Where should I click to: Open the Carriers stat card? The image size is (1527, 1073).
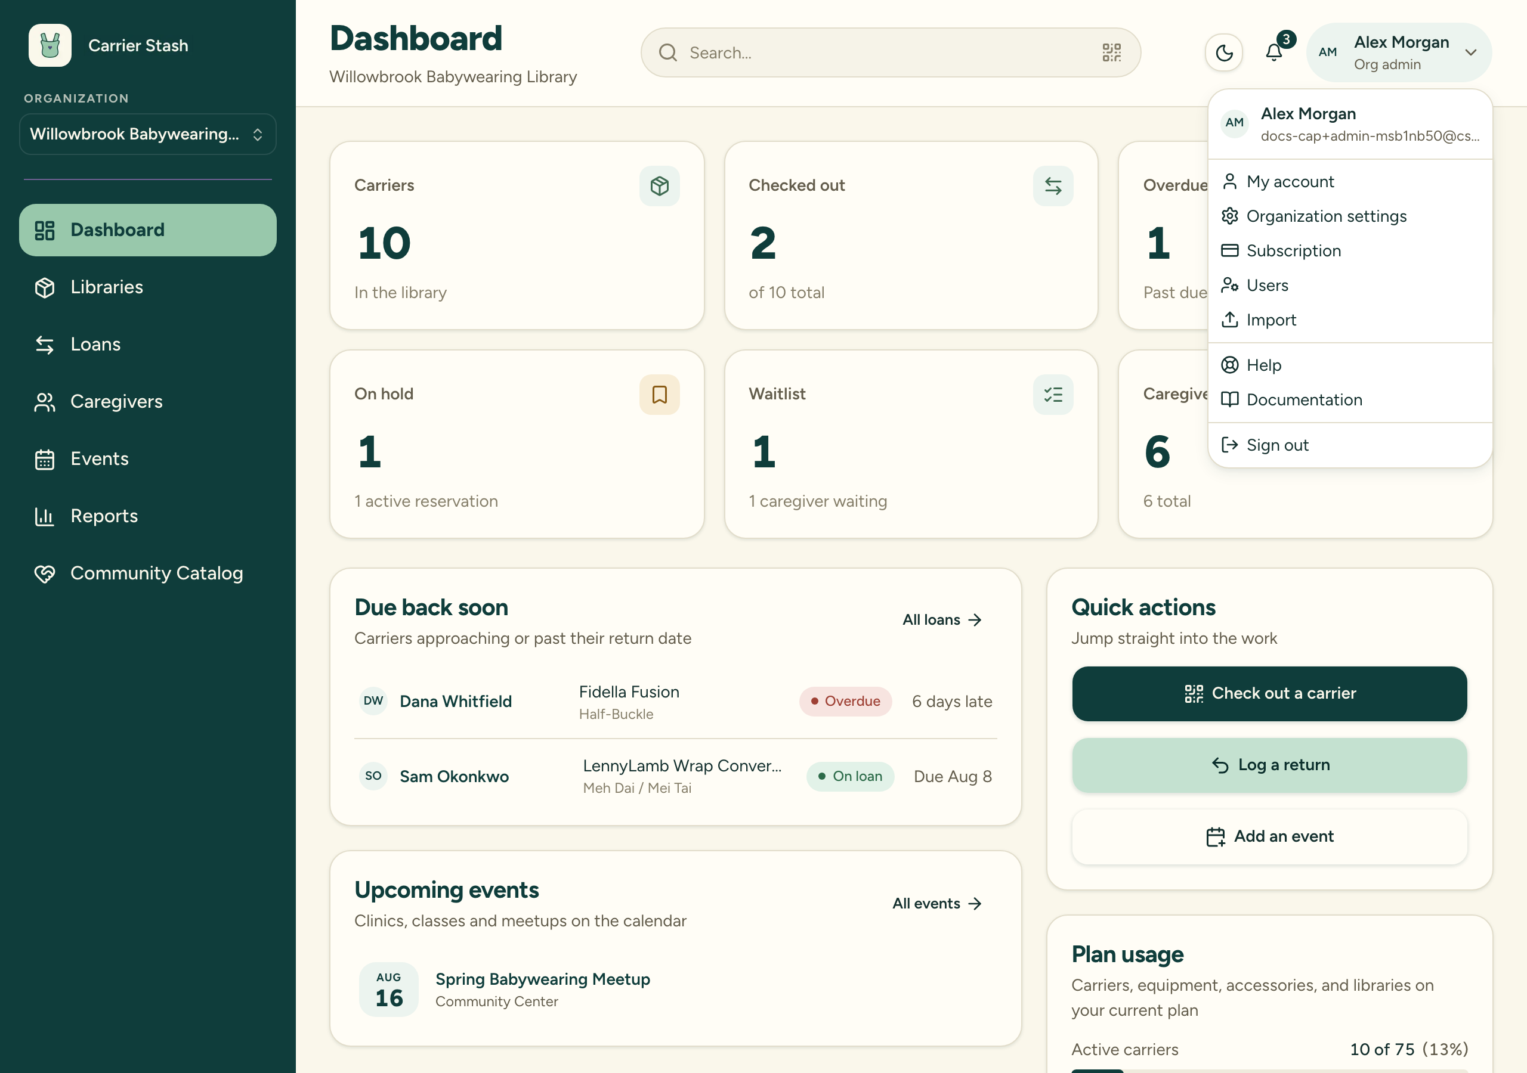click(517, 235)
